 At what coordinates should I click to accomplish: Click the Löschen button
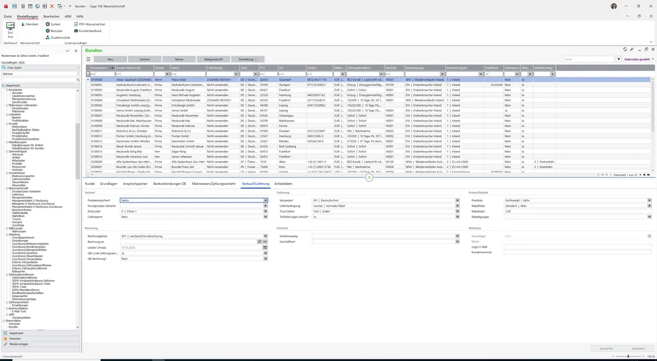click(145, 59)
